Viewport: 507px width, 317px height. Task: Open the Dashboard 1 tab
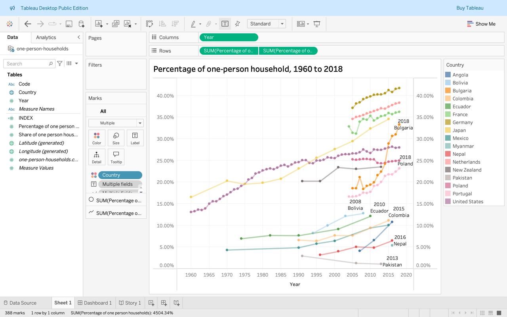click(95, 303)
